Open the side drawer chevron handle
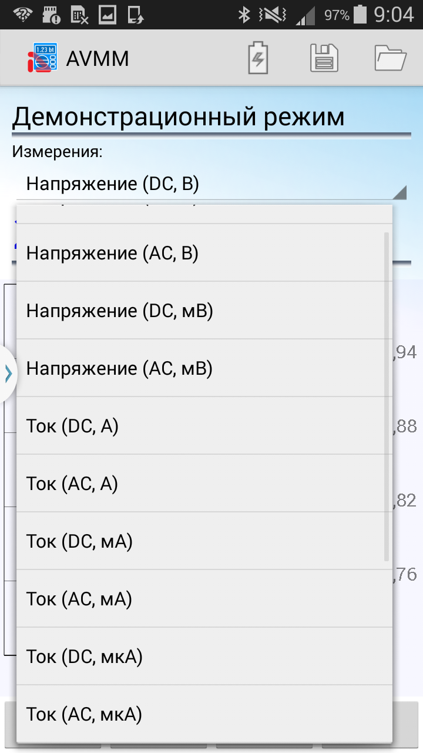The width and height of the screenshot is (423, 753). coord(8,374)
